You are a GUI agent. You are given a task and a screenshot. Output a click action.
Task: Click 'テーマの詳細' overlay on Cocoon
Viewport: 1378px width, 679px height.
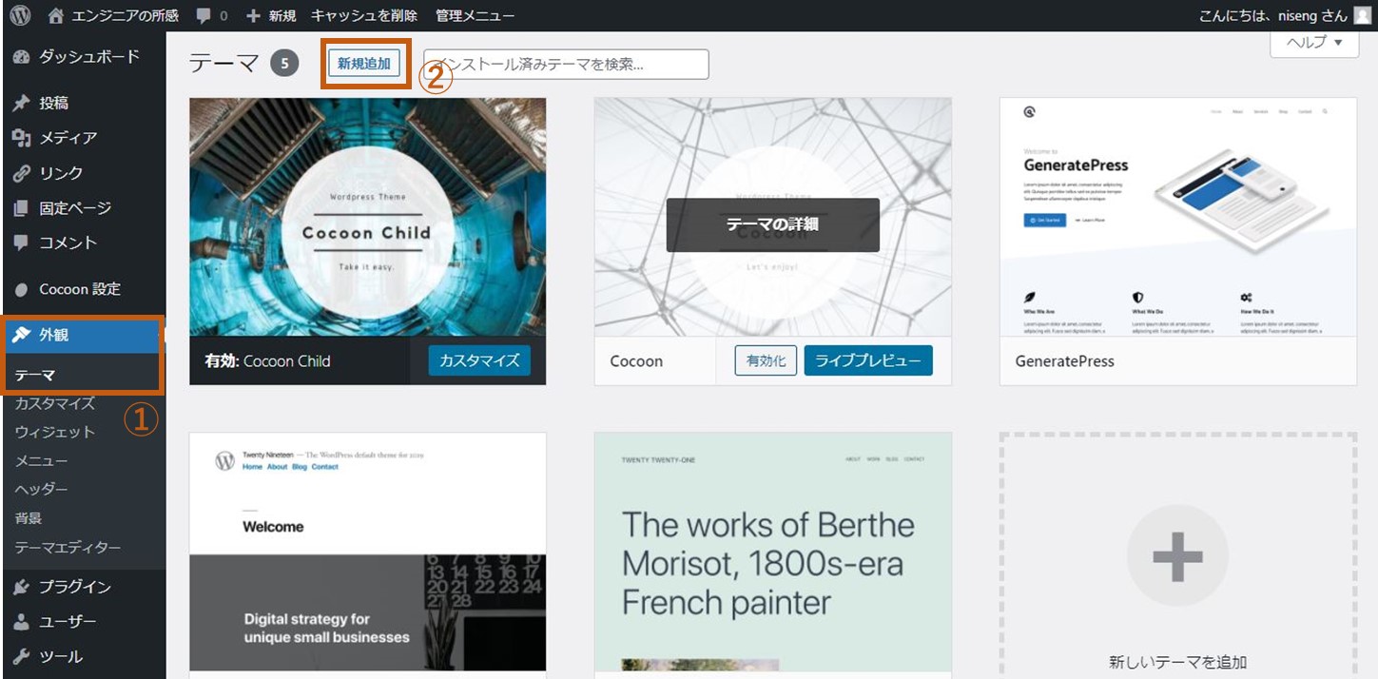772,225
